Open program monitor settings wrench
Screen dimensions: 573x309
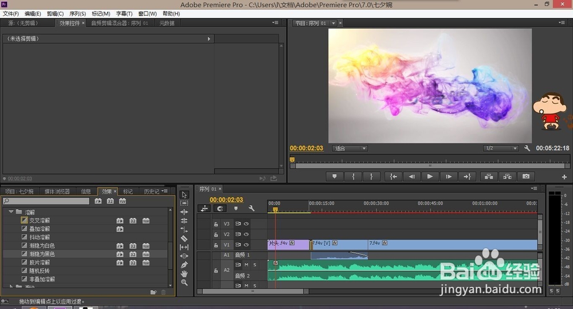pyautogui.click(x=527, y=148)
